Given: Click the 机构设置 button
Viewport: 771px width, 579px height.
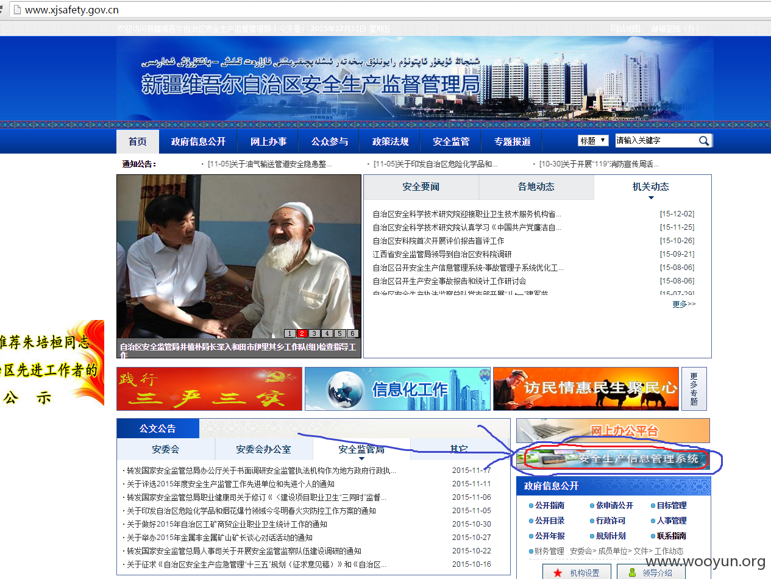Looking at the screenshot, I should point(577,572).
